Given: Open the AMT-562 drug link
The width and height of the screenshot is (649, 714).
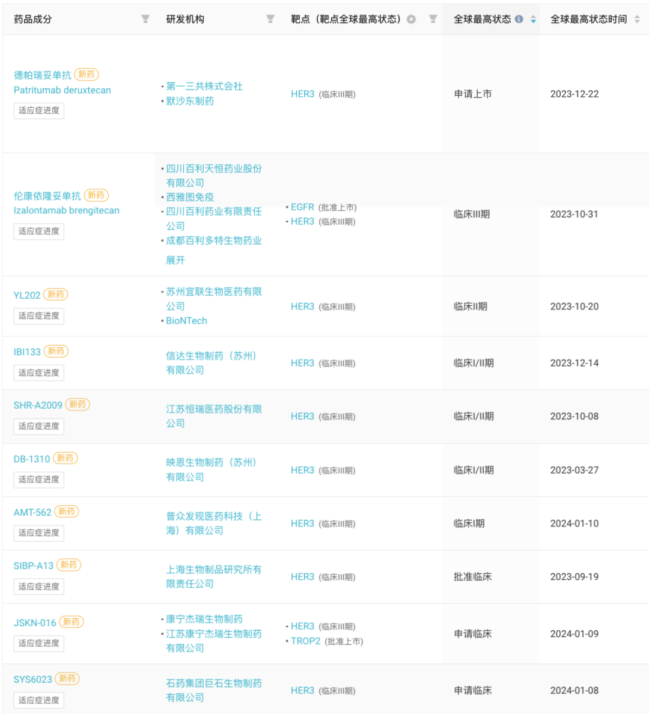Looking at the screenshot, I should click(x=32, y=512).
